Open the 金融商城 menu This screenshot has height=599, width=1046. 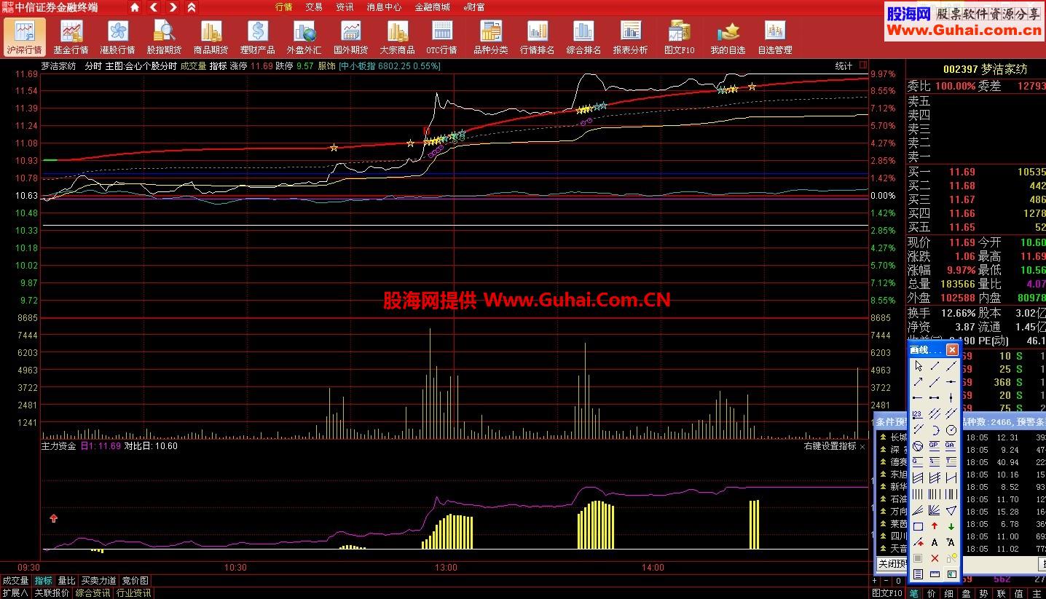click(433, 7)
